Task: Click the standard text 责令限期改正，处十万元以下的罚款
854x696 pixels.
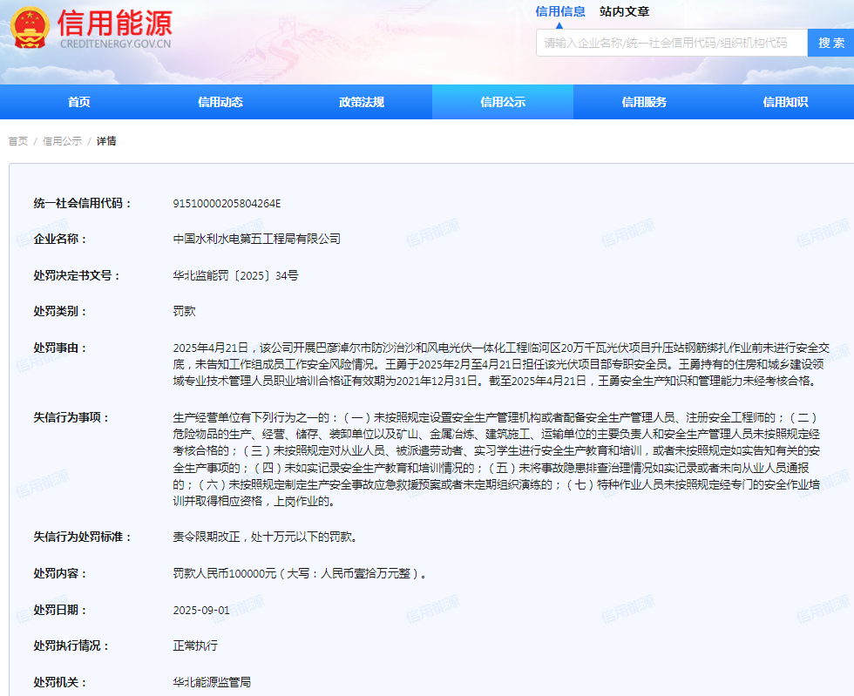Action: pyautogui.click(x=265, y=537)
